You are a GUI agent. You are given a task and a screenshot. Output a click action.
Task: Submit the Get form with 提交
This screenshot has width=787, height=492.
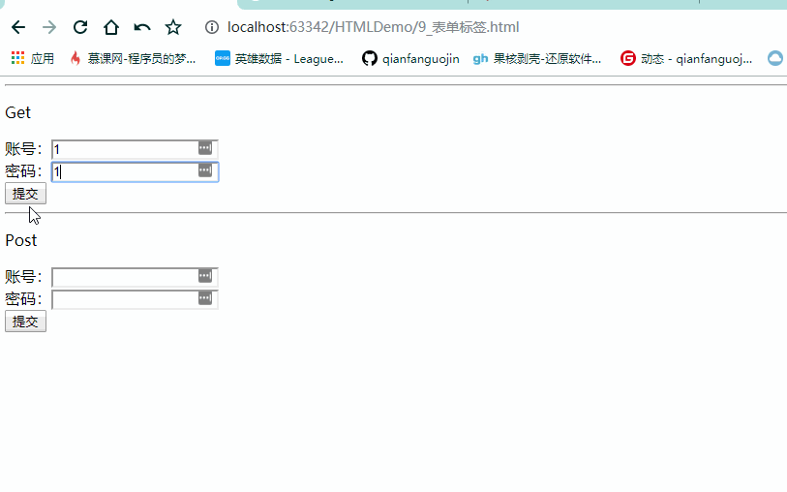pos(25,194)
